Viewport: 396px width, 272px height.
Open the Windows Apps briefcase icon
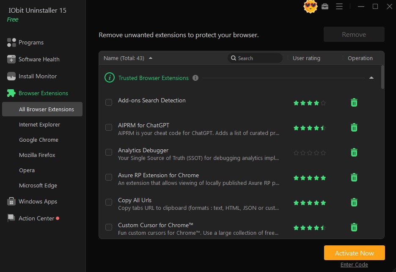[x=10, y=201]
